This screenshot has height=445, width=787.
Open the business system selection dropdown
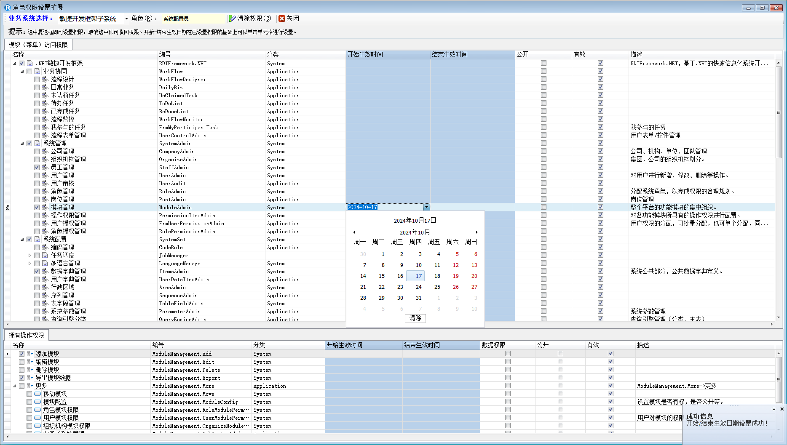(126, 19)
